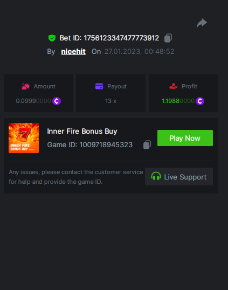
Task: Click the green verified shield icon
Action: click(x=52, y=38)
